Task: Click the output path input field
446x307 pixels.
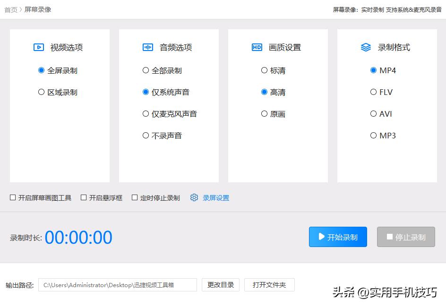Action: pos(117,285)
